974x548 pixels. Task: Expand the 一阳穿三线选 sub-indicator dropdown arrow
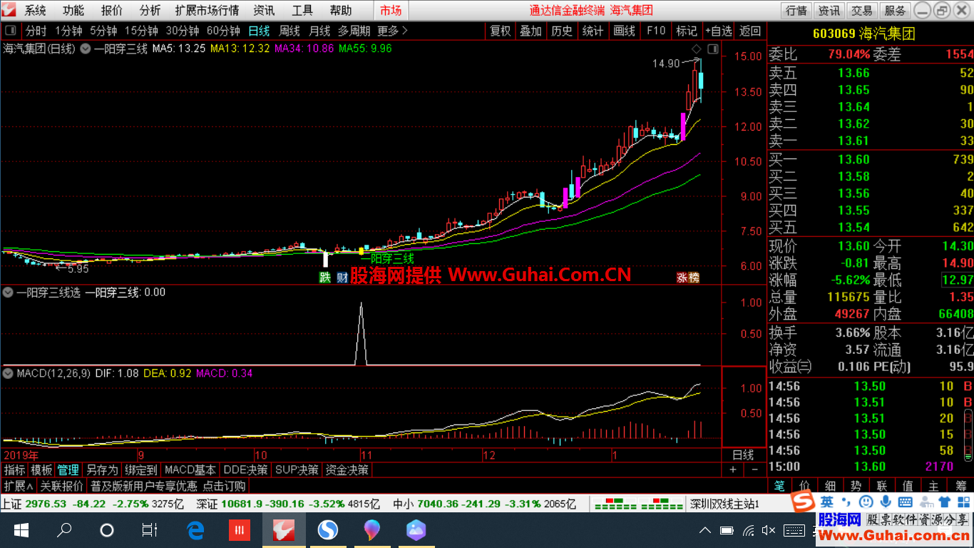pos(9,292)
